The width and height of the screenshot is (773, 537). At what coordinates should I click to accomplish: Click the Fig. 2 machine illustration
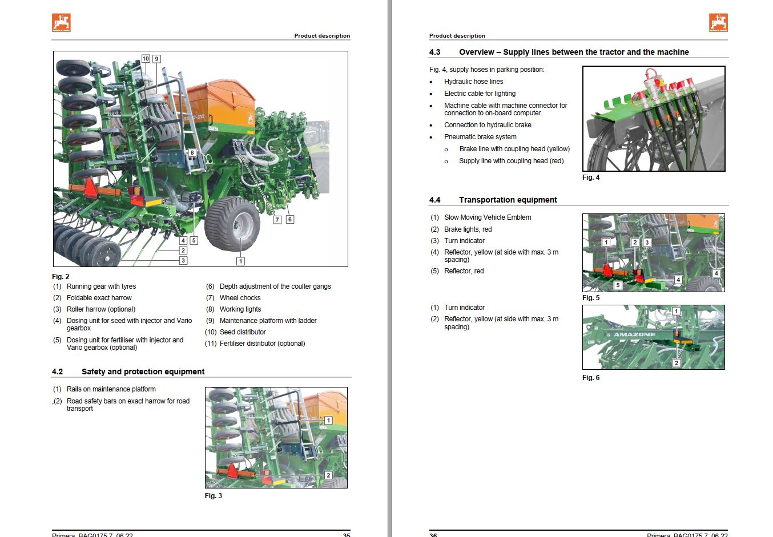pyautogui.click(x=200, y=158)
